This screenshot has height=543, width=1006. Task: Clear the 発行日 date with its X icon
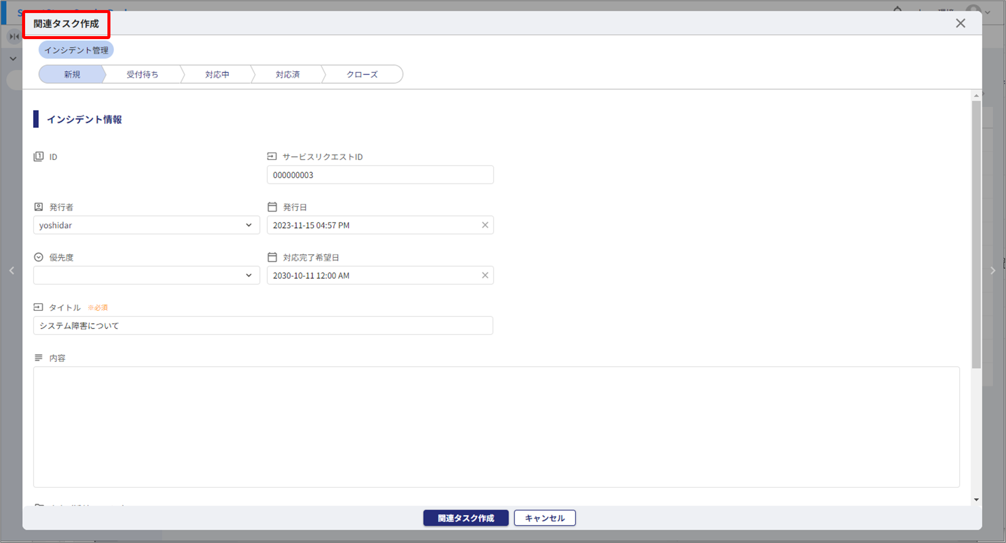(x=485, y=225)
